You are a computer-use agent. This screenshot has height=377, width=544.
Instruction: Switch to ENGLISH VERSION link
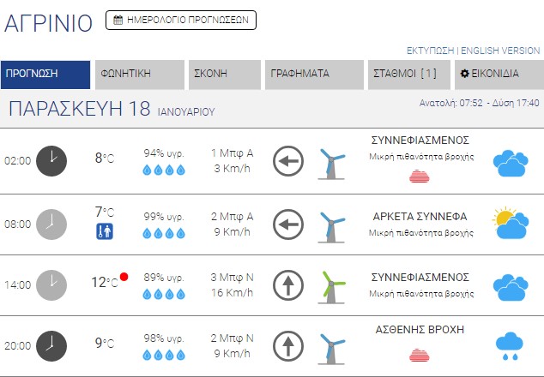[x=500, y=51]
